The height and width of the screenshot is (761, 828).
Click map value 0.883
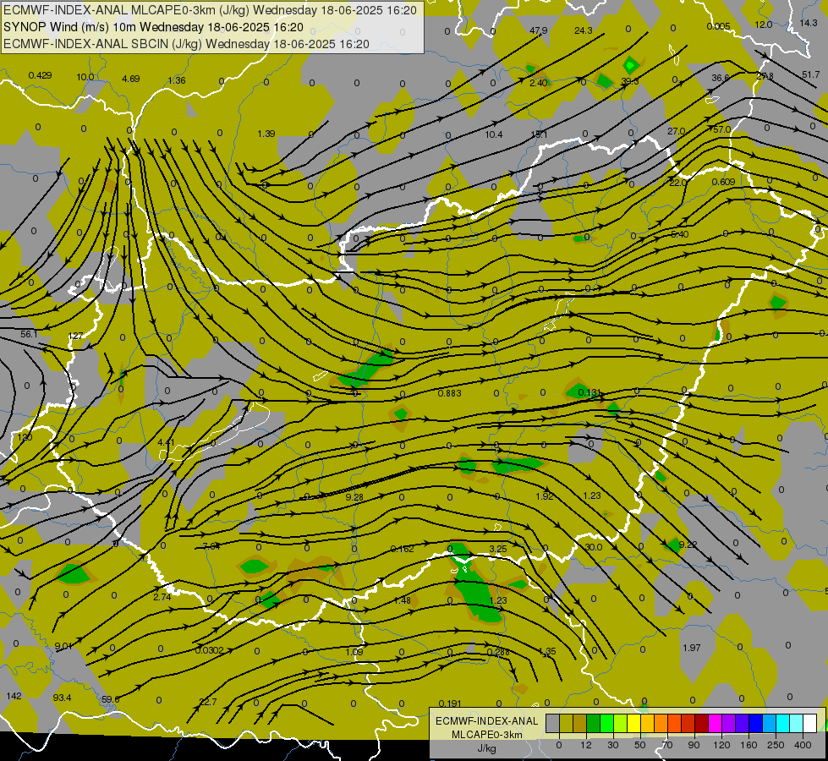tap(449, 393)
